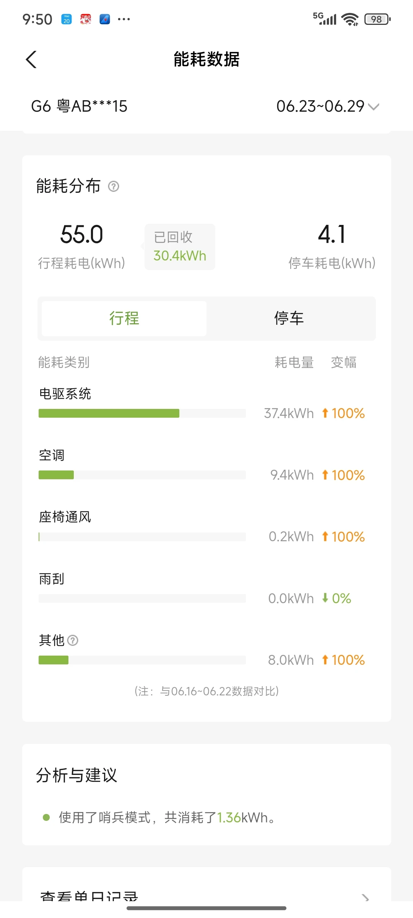Tap the back arrow icon
The height and width of the screenshot is (918, 413).
[31, 60]
